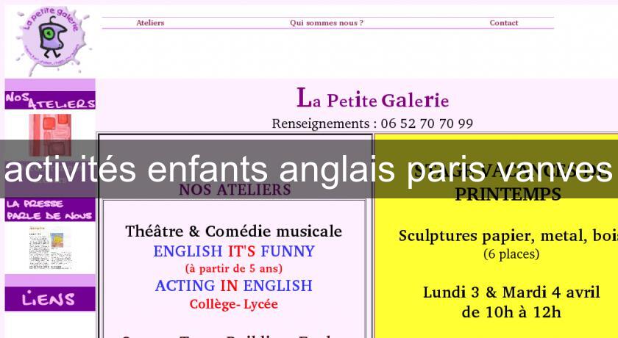Image resolution: width=618 pixels, height=338 pixels.
Task: Click the La Petite Galerie heading
Action: [x=373, y=98]
